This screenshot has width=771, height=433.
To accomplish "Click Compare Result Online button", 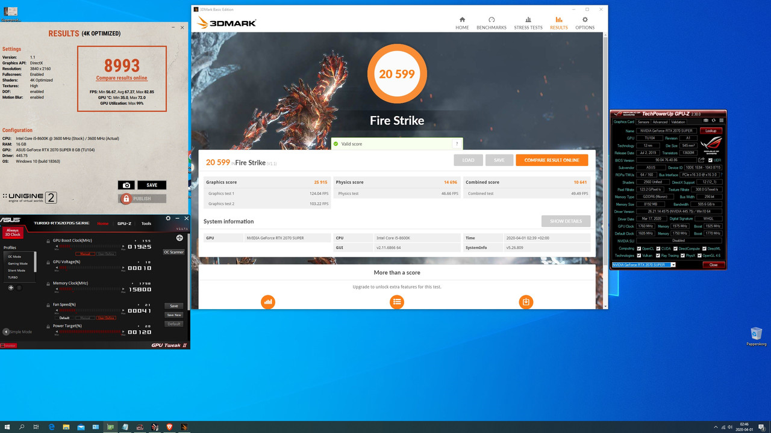I will [x=552, y=160].
